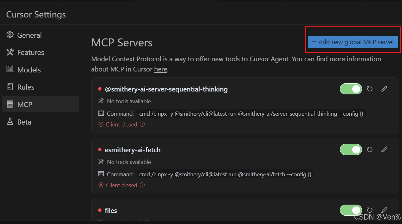
Task: Click the MCP Servers heading
Action: point(122,43)
